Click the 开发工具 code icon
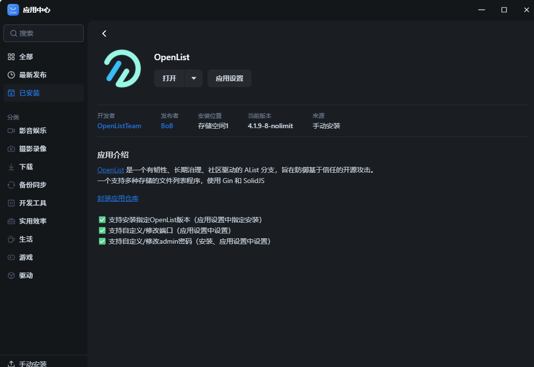The height and width of the screenshot is (367, 534). coord(11,203)
